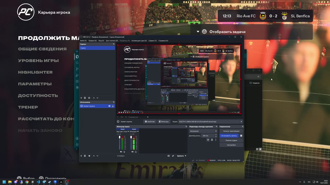The height and width of the screenshot is (185, 330).
Task: Open the Файл (F) menu
Action: click(83, 41)
